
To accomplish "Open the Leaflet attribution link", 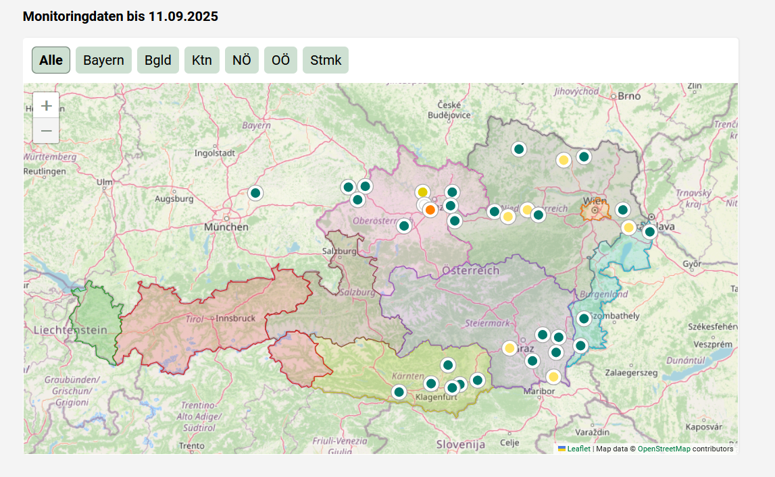I will click(578, 449).
